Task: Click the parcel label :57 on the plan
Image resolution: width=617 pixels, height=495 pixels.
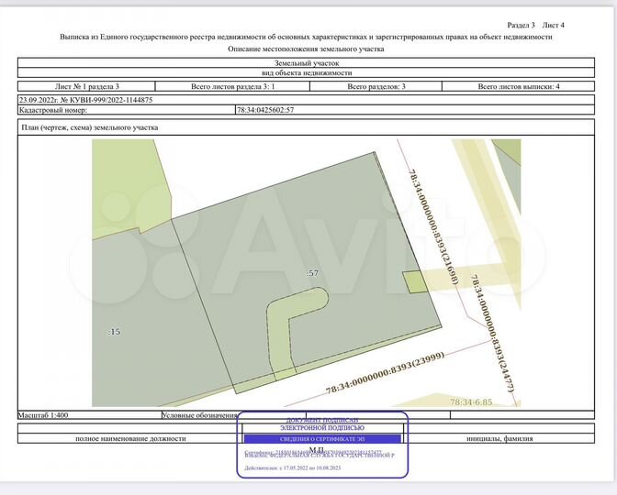Action: tap(312, 274)
